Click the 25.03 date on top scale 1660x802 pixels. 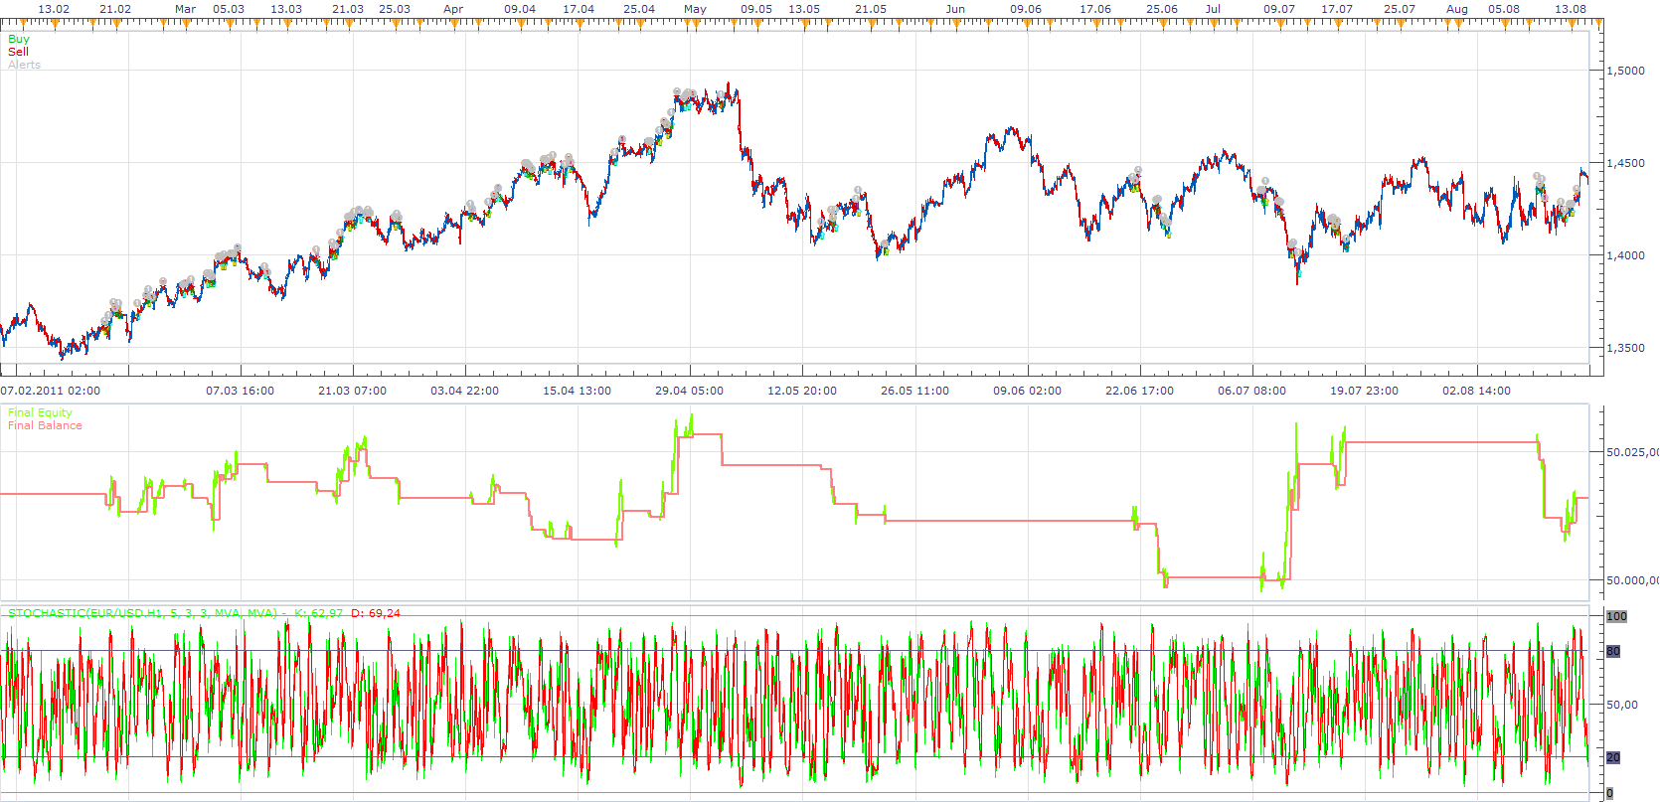pos(395,9)
